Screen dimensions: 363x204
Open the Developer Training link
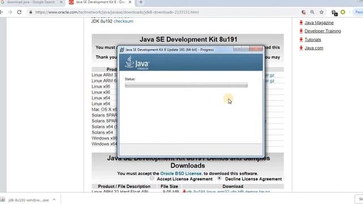pyautogui.click(x=323, y=31)
